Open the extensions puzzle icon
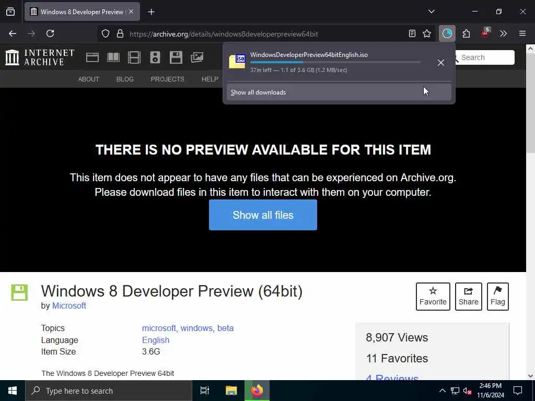Image resolution: width=535 pixels, height=401 pixels. [x=466, y=33]
